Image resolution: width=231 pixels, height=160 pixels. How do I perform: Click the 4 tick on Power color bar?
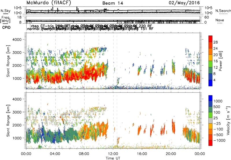pyautogui.click(x=214, y=80)
